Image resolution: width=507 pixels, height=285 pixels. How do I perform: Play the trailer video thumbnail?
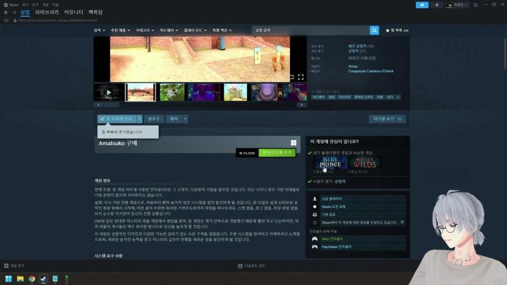[109, 92]
